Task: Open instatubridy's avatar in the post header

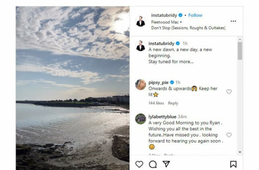Action: point(140,21)
